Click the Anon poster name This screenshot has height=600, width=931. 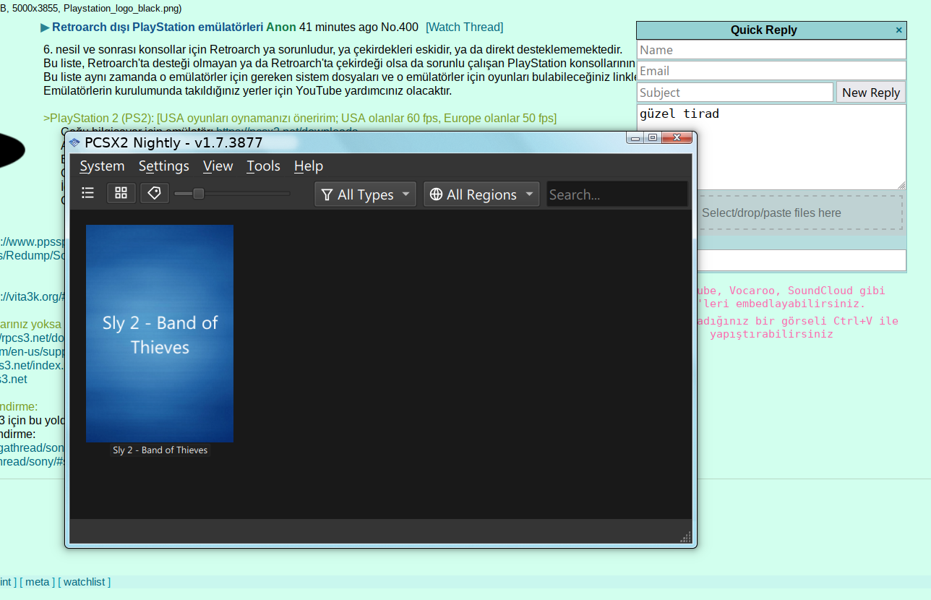(281, 27)
